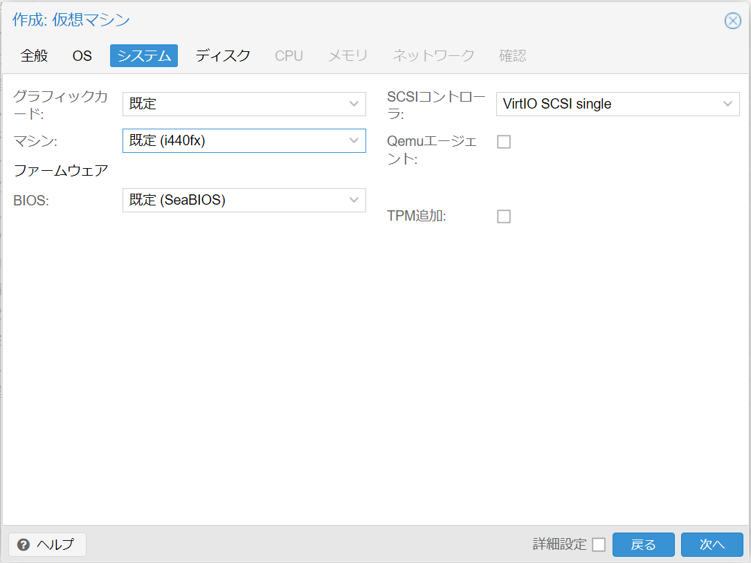The image size is (751, 563).
Task: Enable the Qemuエージェント checkbox
Action: (x=504, y=141)
